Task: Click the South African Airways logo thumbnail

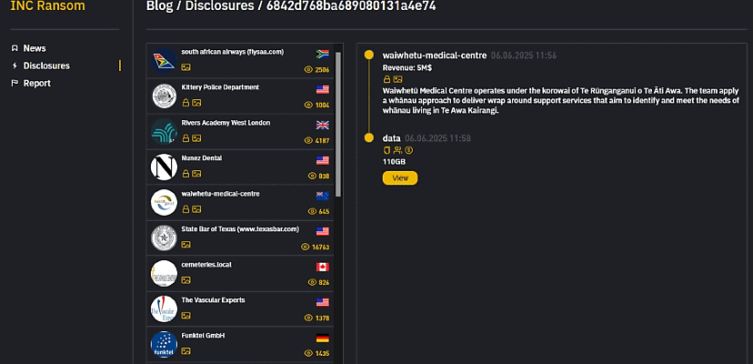Action: pyautogui.click(x=164, y=61)
